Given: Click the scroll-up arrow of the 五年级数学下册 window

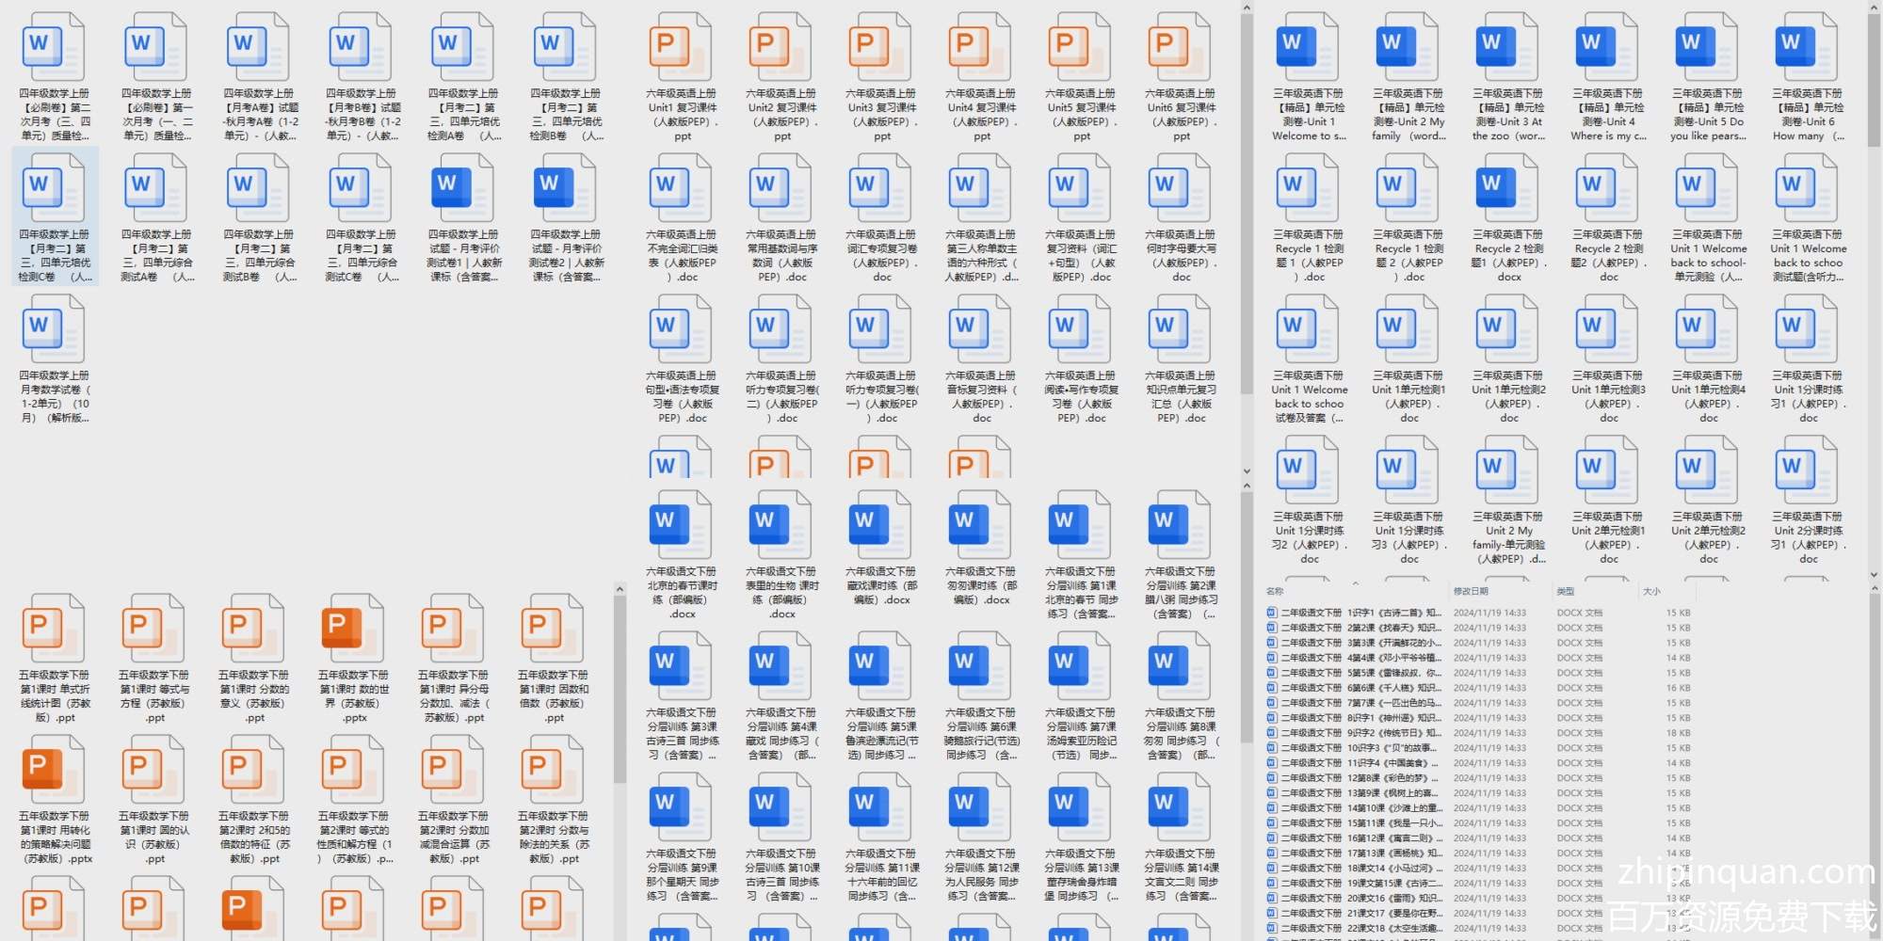Looking at the screenshot, I should [620, 590].
